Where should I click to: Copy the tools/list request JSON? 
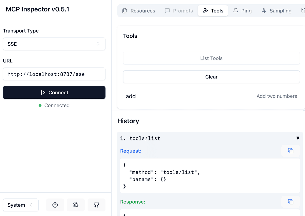click(x=291, y=151)
